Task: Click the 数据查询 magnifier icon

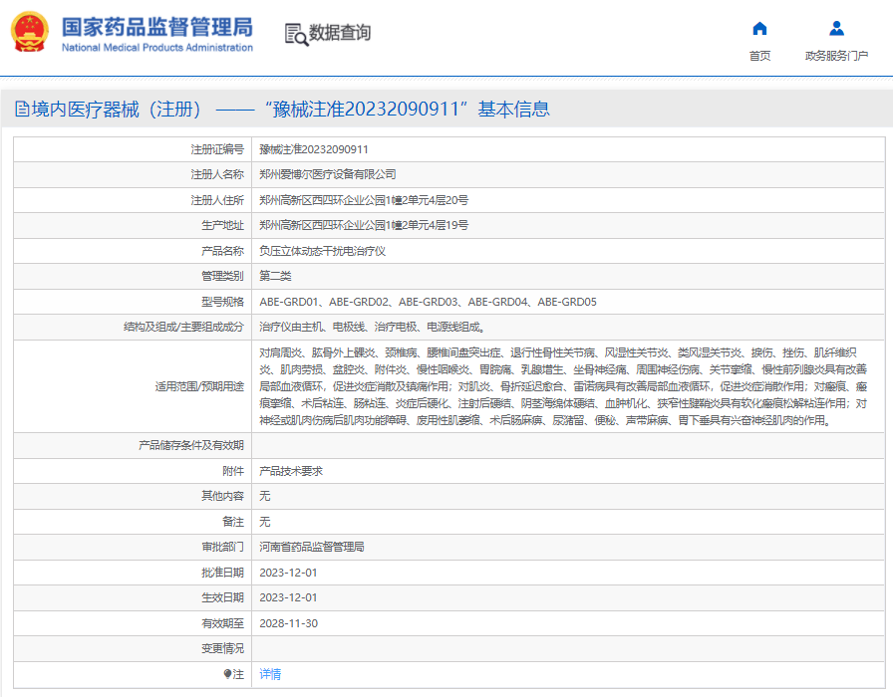Action: (x=296, y=34)
